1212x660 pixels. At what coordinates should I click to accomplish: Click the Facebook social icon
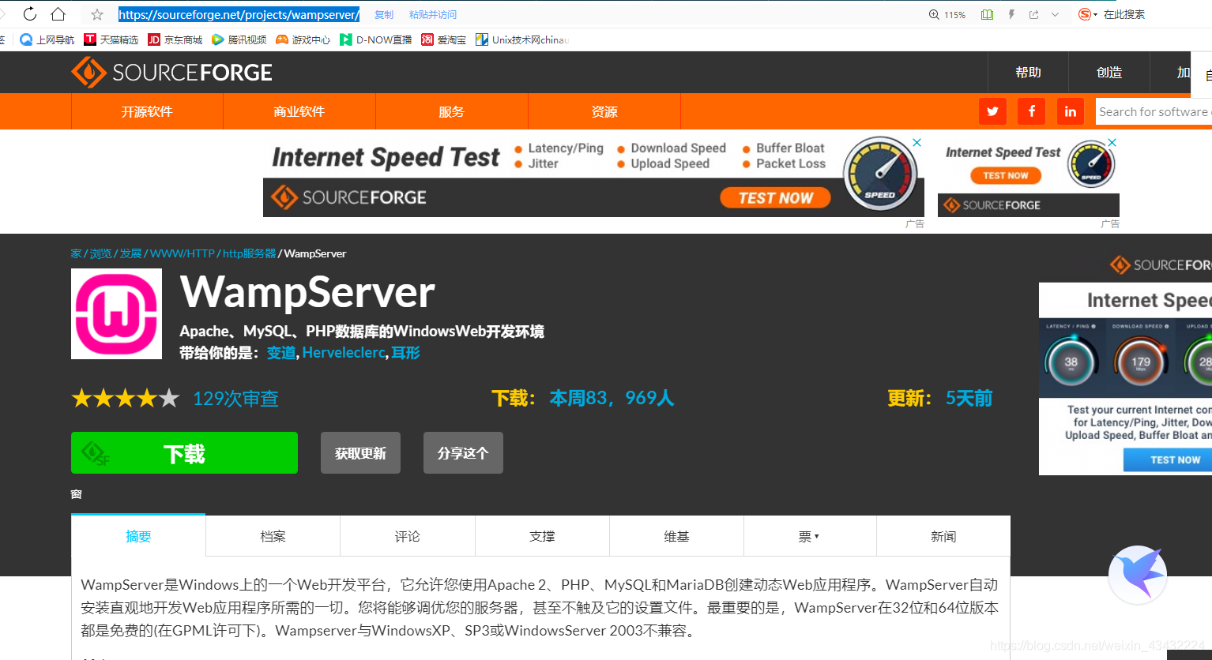coord(1031,111)
